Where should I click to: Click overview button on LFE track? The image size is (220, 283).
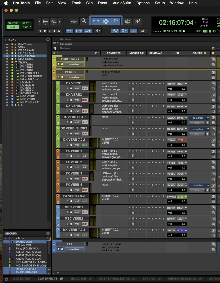74,249
